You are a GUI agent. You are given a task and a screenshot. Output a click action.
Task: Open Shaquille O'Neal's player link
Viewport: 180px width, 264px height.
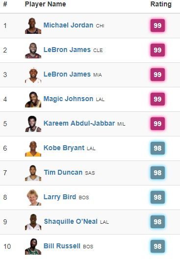pos(71,221)
